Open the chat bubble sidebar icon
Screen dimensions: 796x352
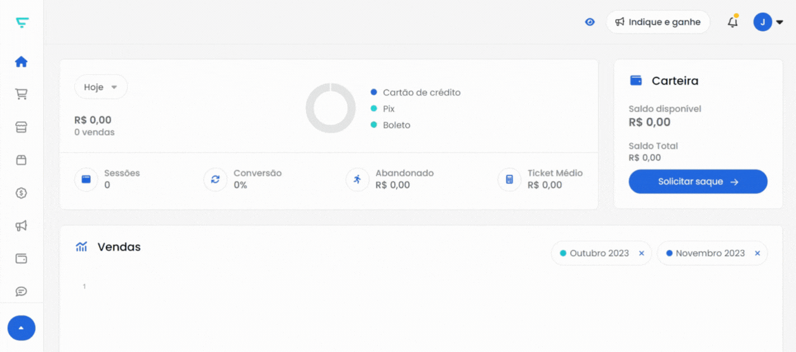pyautogui.click(x=22, y=292)
